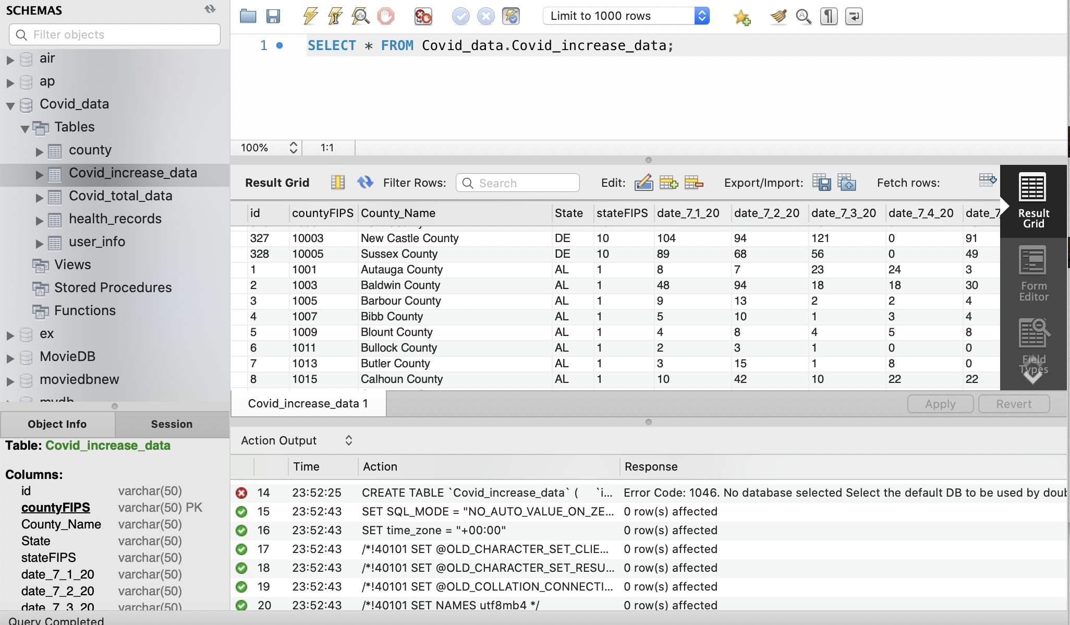
Task: Click the Export recordset to file icon
Action: [821, 183]
